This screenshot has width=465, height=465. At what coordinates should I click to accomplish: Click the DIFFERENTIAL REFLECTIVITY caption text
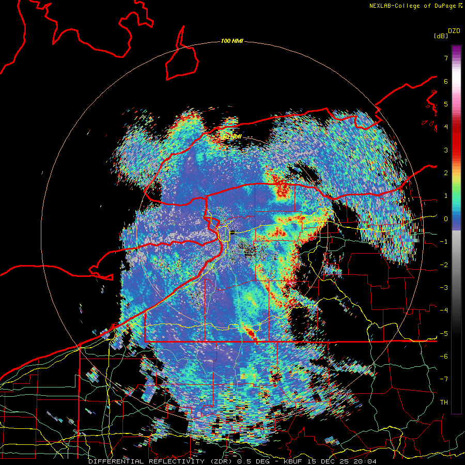click(x=146, y=461)
